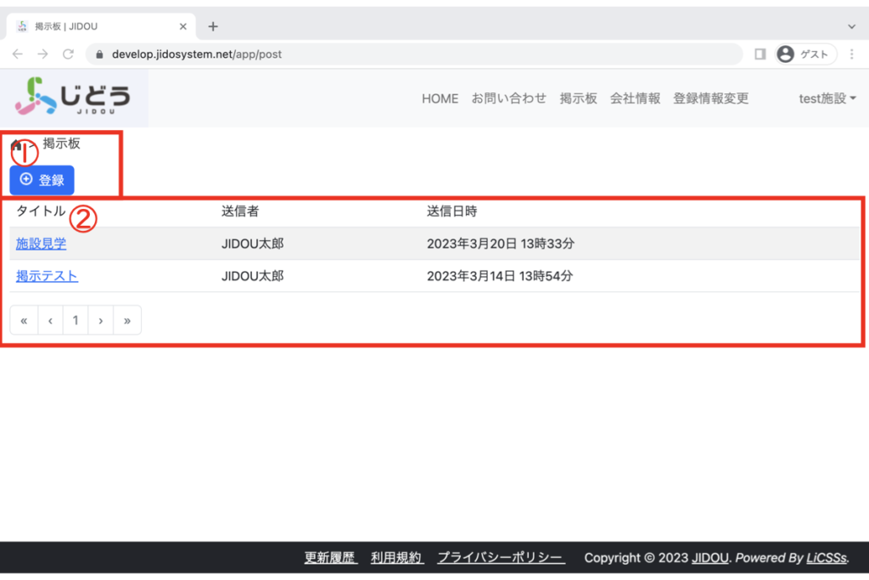The width and height of the screenshot is (869, 580).
Task: Open the 掲示テスト post link
Action: click(x=47, y=276)
